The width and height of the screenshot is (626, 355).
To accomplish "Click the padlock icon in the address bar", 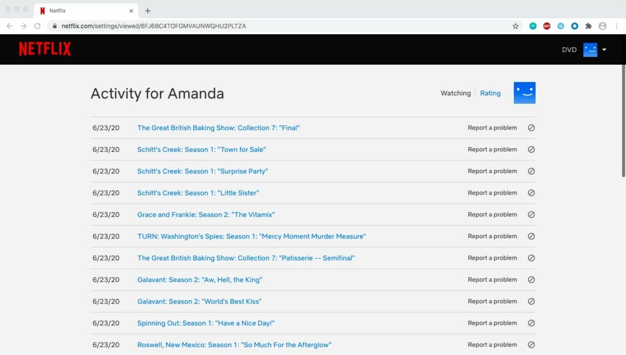I will coord(55,26).
